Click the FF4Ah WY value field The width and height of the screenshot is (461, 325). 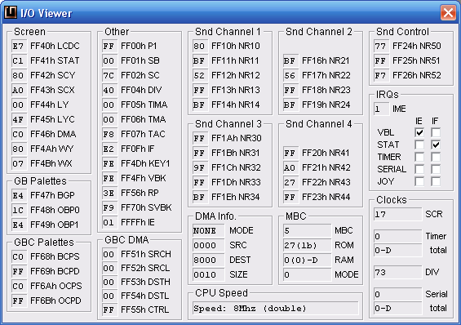19,149
